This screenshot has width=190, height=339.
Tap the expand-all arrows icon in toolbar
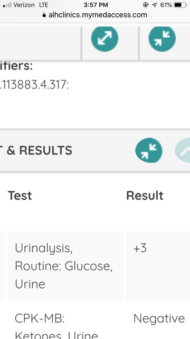[x=104, y=38]
